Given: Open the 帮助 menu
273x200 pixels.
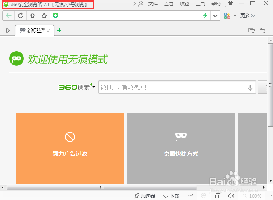Looking at the screenshot, I should [x=216, y=4].
